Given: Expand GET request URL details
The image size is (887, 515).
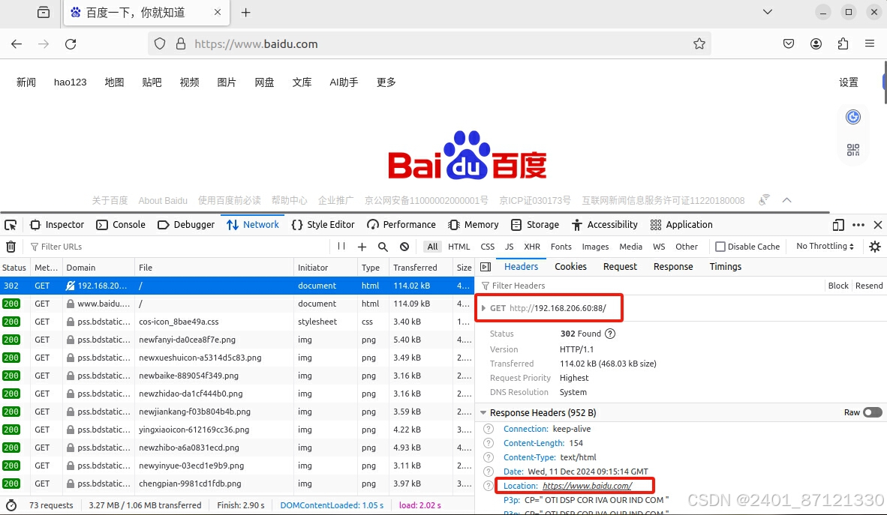Looking at the screenshot, I should click(484, 309).
